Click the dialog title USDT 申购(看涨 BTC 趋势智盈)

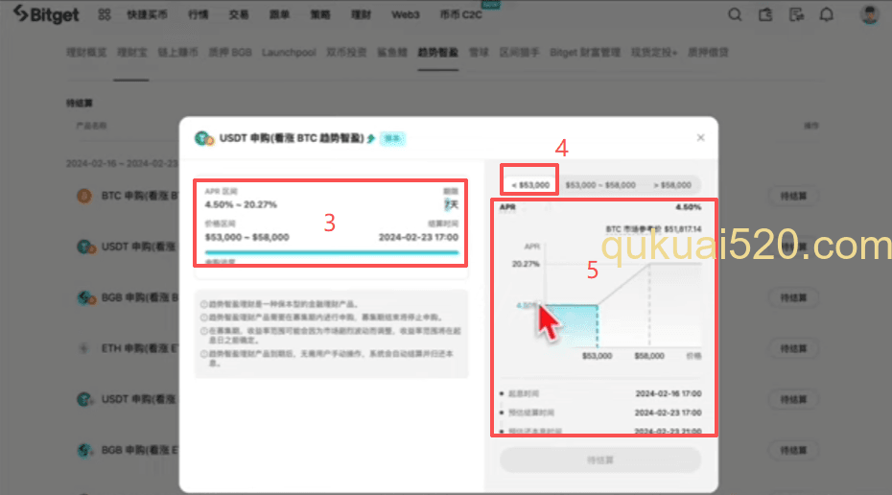(x=292, y=138)
